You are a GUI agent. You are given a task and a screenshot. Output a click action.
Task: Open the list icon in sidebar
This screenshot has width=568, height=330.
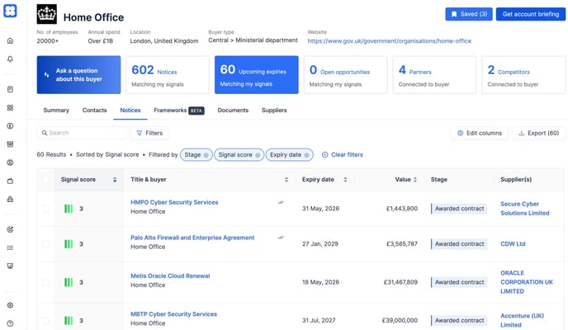pos(10,247)
